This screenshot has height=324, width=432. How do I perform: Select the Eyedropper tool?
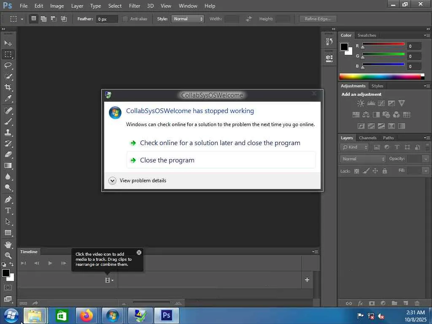pyautogui.click(x=8, y=99)
